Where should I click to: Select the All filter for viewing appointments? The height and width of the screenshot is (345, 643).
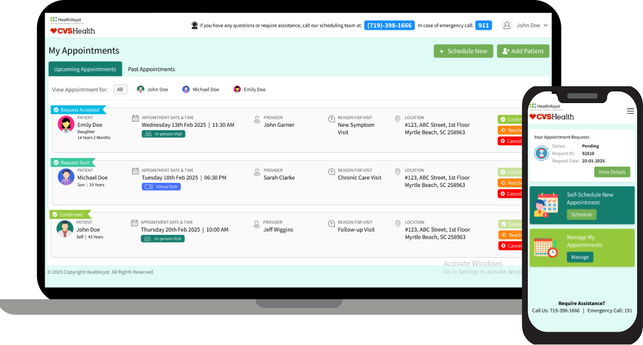coord(120,89)
